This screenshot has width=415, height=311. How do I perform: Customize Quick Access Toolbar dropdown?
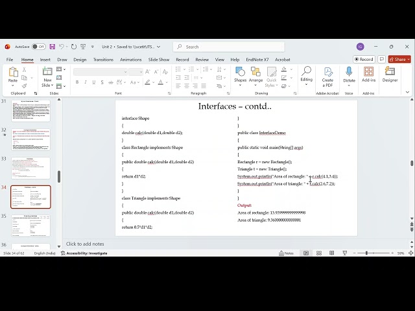pyautogui.click(x=92, y=47)
